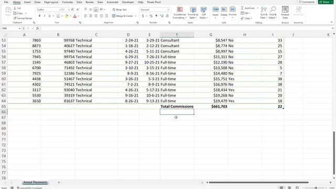Click the Comments button

[307, 2]
